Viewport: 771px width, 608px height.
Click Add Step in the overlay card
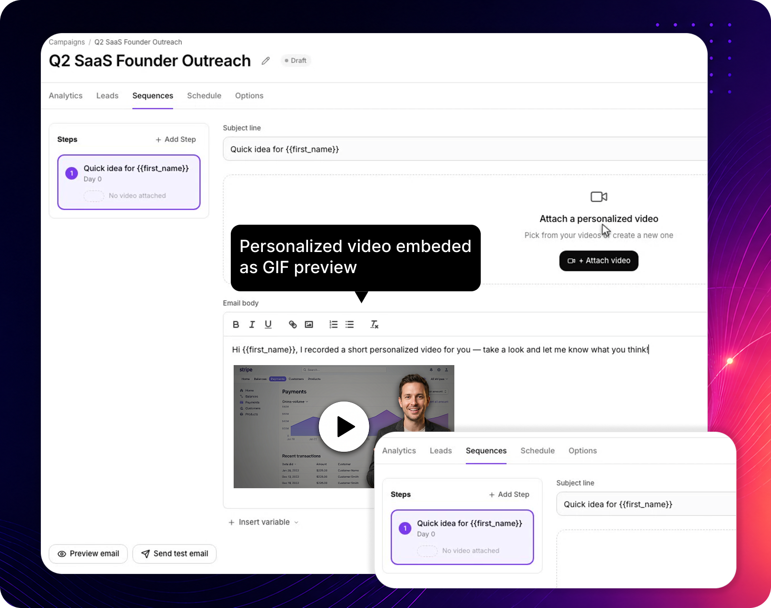[509, 494]
